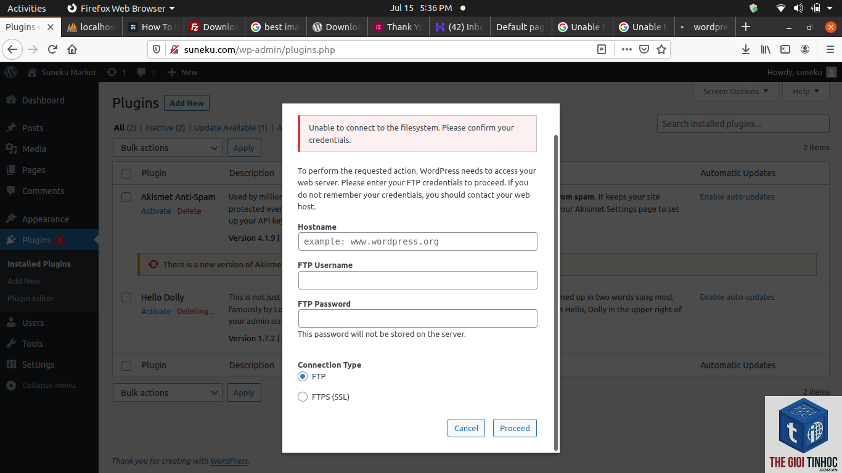The width and height of the screenshot is (842, 473).
Task: Toggle reader view icon in the address bar
Action: 602,49
